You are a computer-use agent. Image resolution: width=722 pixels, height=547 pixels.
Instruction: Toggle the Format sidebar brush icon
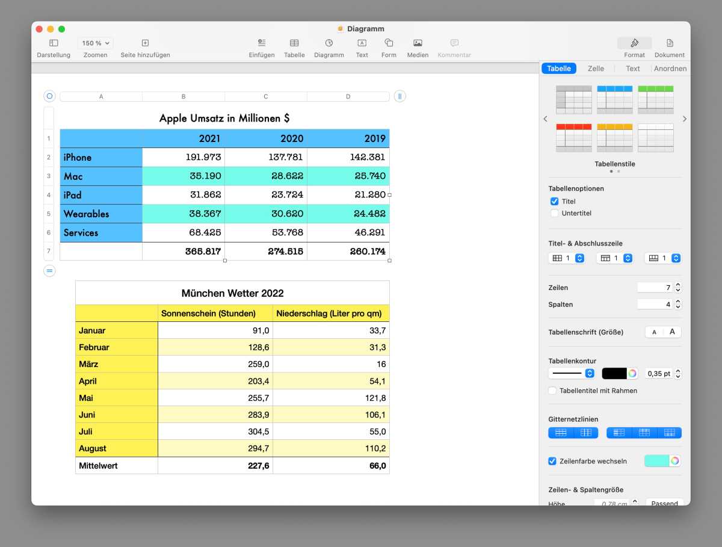[x=634, y=43]
